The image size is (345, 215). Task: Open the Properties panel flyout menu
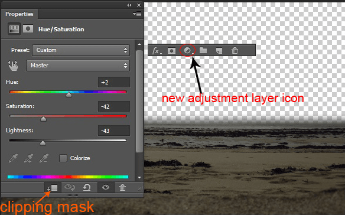137,14
